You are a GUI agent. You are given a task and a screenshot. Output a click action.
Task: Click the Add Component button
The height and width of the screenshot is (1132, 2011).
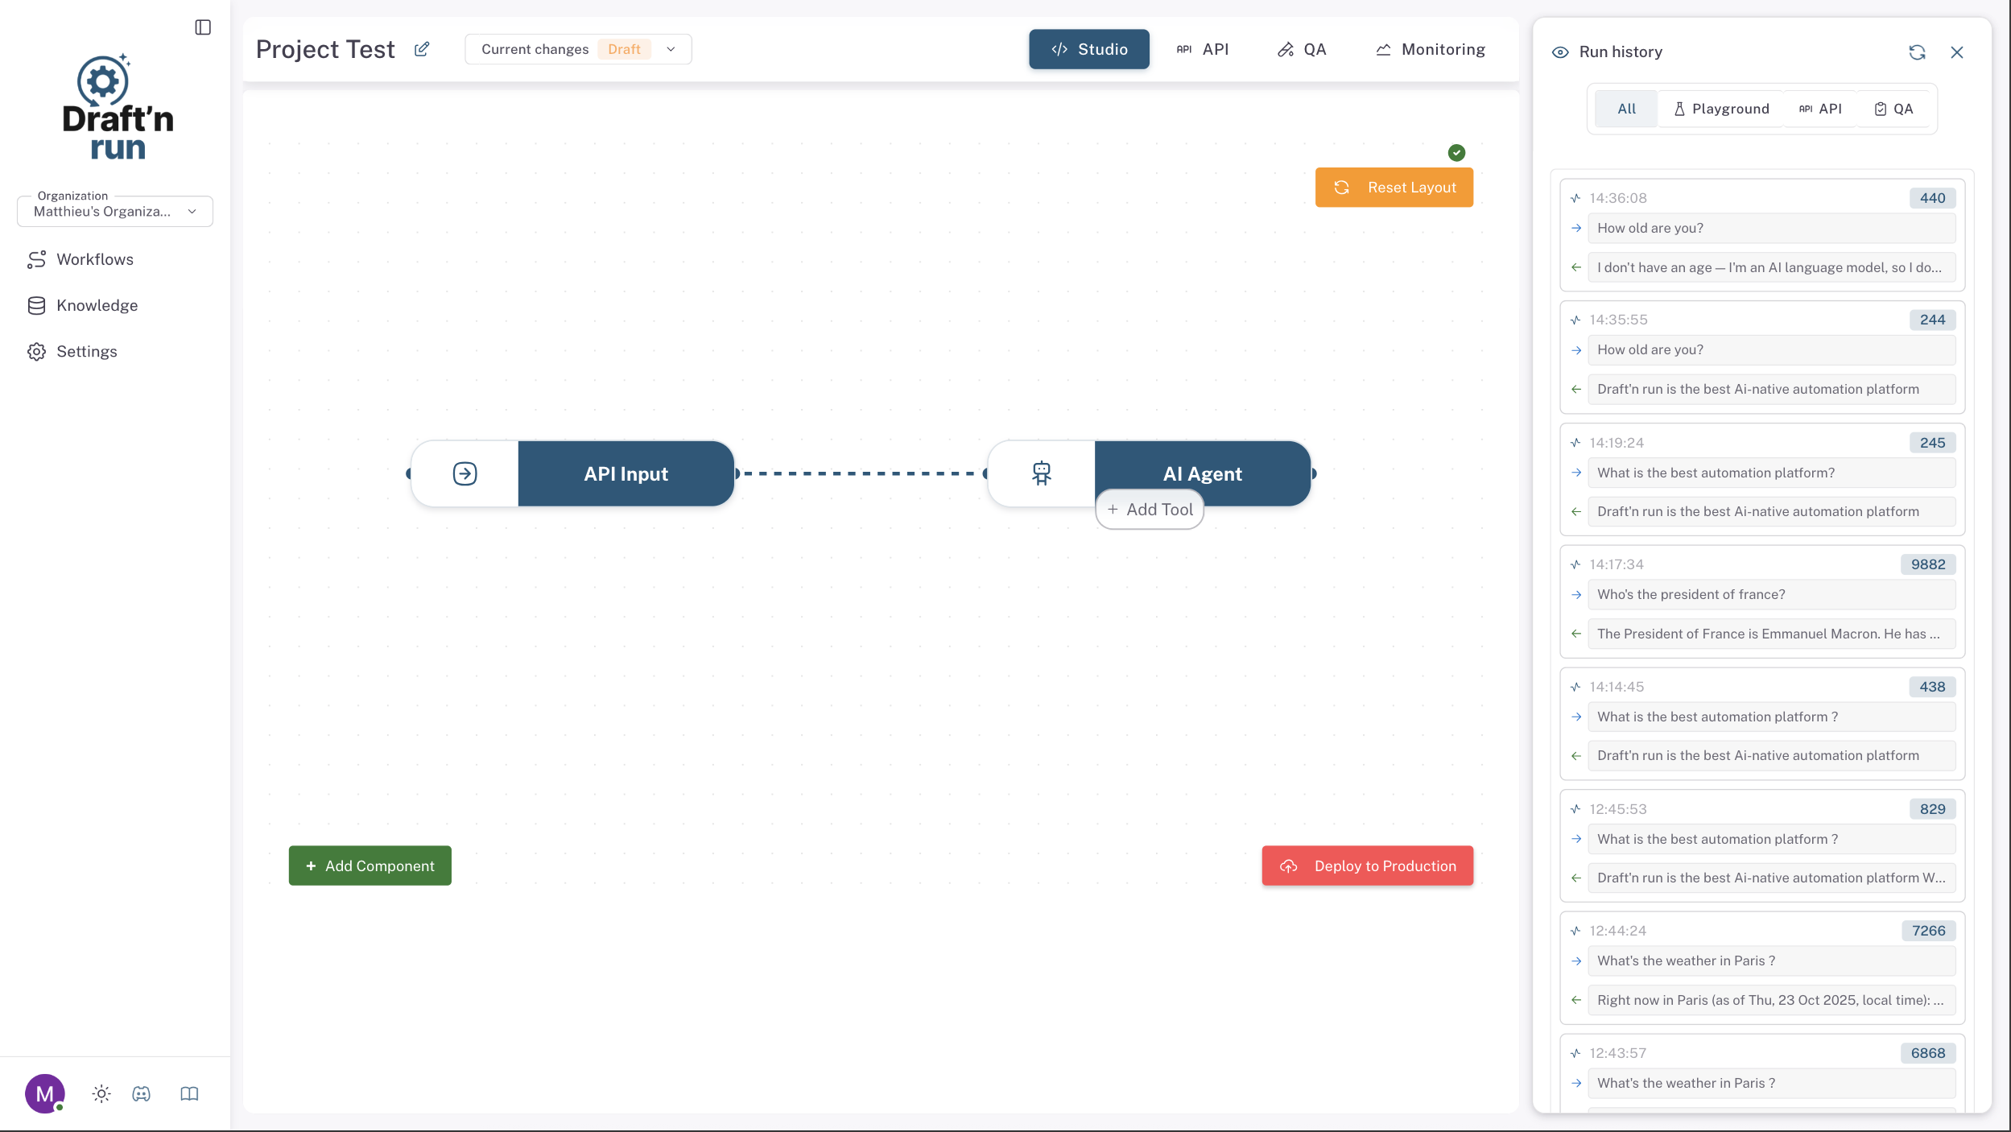(370, 866)
